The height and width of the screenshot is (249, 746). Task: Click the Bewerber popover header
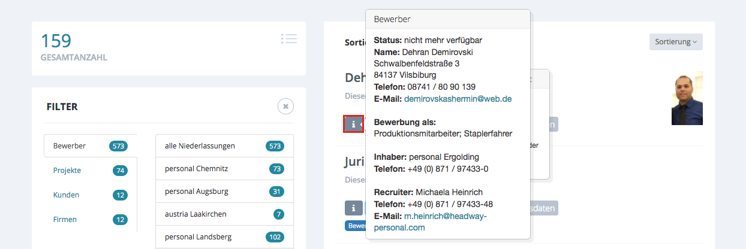447,19
